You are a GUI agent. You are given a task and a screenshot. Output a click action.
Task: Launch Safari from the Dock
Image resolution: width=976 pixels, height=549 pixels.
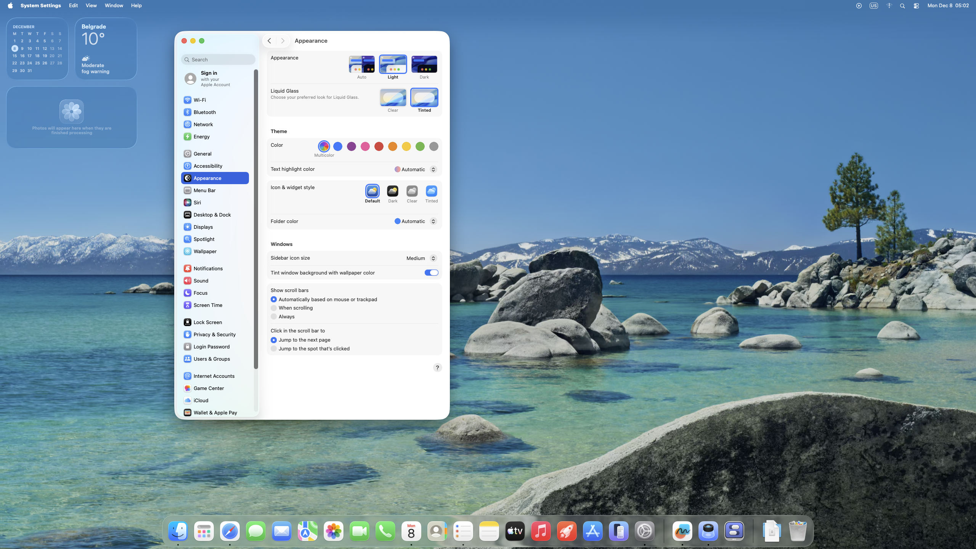230,531
